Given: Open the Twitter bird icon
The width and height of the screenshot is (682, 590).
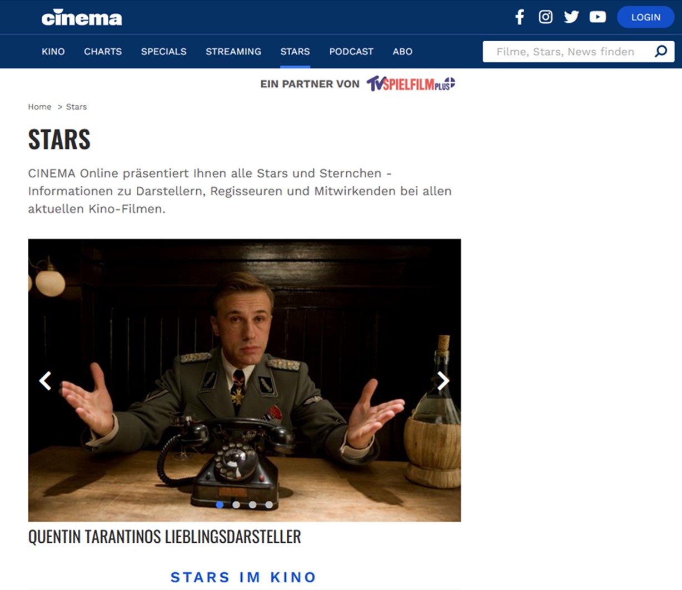Looking at the screenshot, I should point(571,17).
